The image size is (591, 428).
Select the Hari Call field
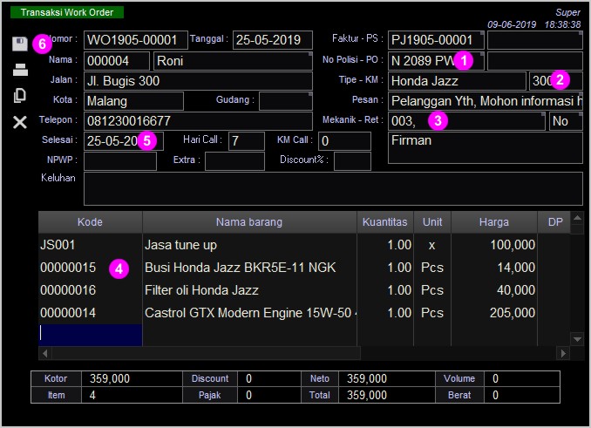coord(246,141)
